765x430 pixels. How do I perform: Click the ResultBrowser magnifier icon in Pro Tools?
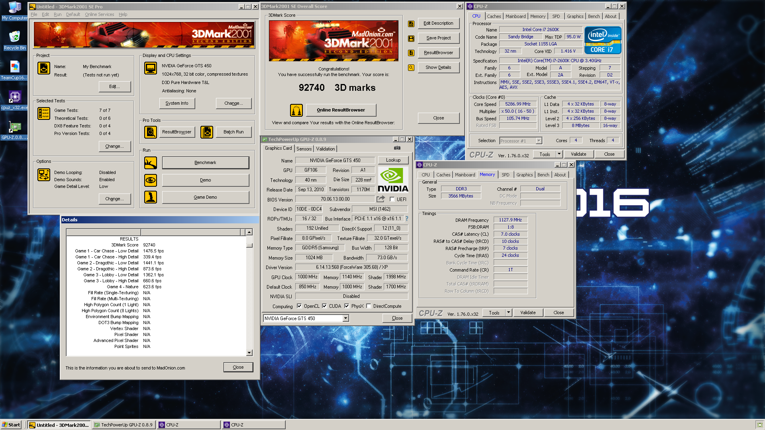[x=151, y=132]
